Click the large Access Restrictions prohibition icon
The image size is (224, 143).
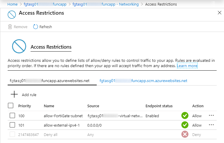tap(19, 46)
